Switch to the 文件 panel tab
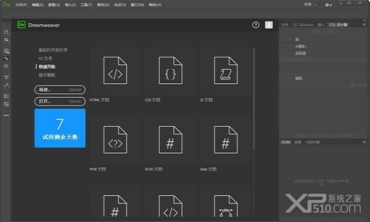Viewport: 370px width, 222px height. 285,25
